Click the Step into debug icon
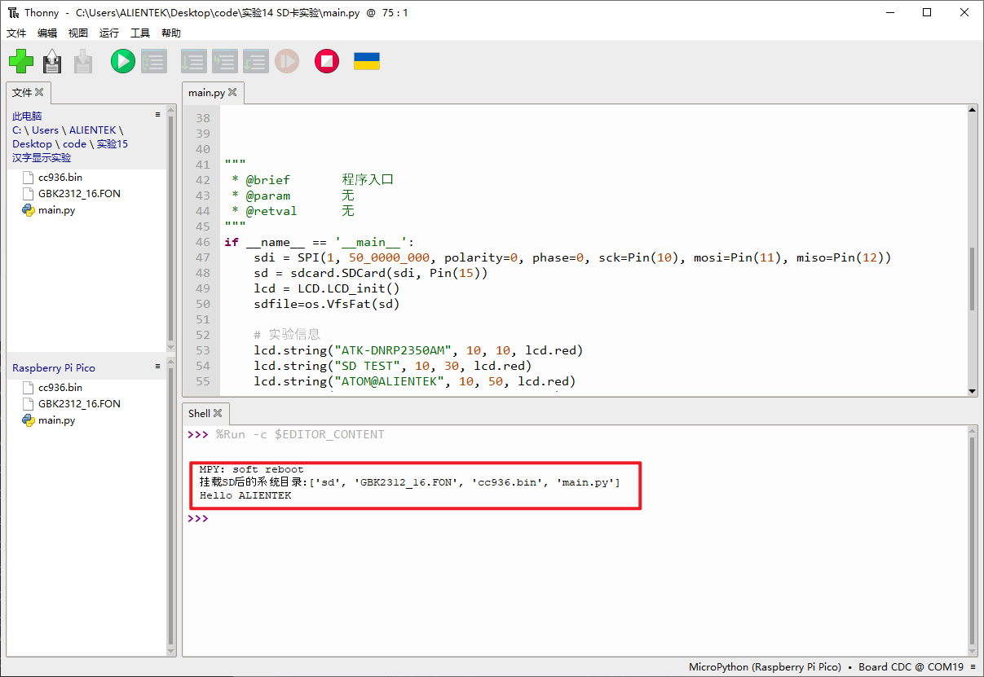 [225, 61]
